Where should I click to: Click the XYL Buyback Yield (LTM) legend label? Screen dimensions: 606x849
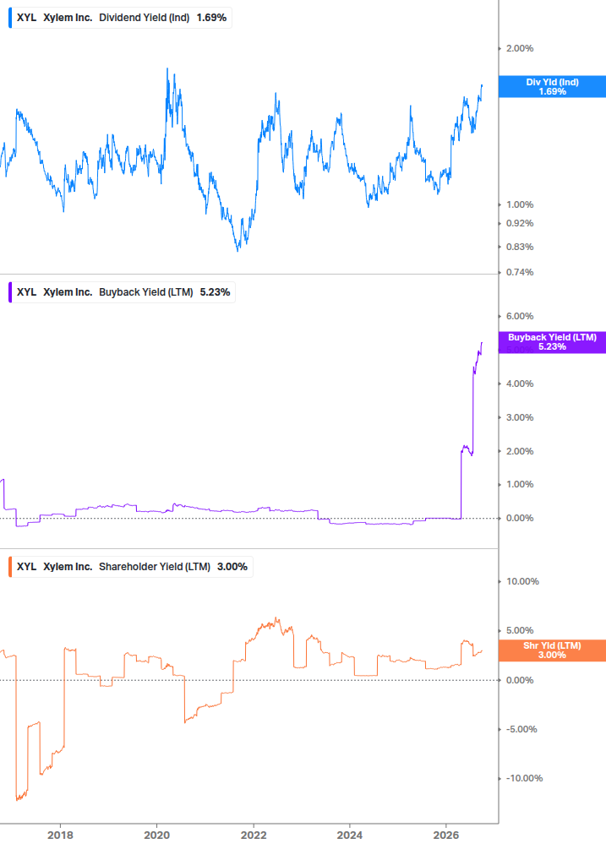click(x=122, y=292)
